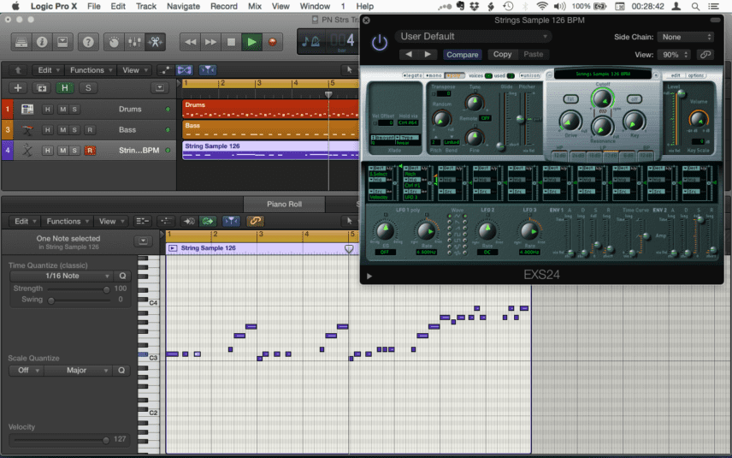Click Compare in the EXS24 window
The image size is (732, 458).
[x=462, y=55]
